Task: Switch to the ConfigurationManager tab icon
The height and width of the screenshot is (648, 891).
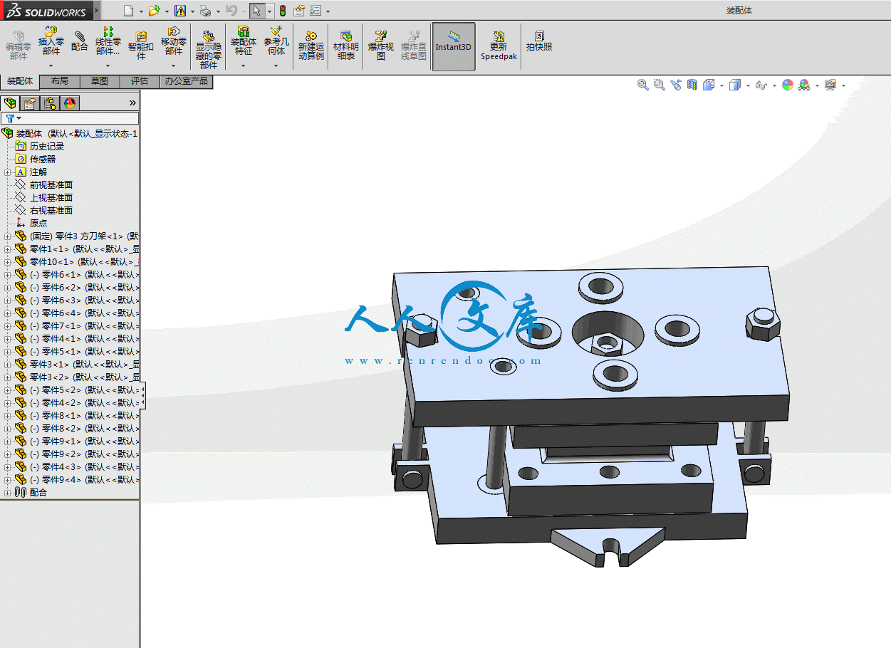Action: 50,103
